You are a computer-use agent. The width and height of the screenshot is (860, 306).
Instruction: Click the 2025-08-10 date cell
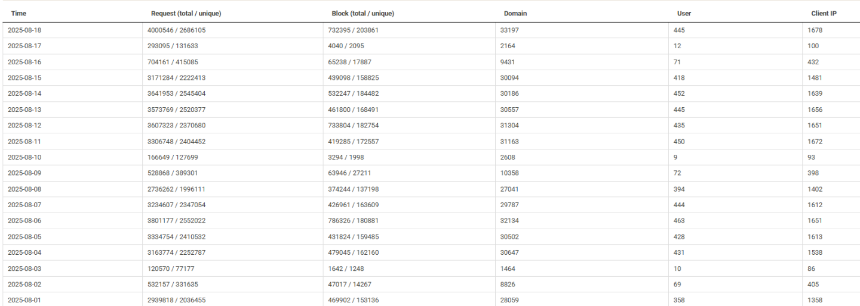point(25,157)
